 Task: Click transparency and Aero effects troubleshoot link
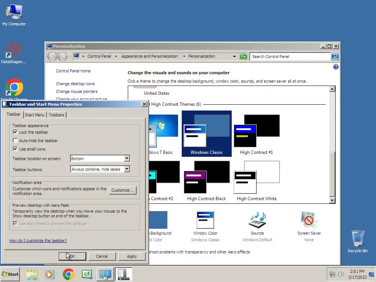pos(199,252)
